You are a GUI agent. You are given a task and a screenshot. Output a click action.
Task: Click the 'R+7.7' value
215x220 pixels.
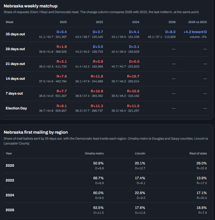pos(62,91)
